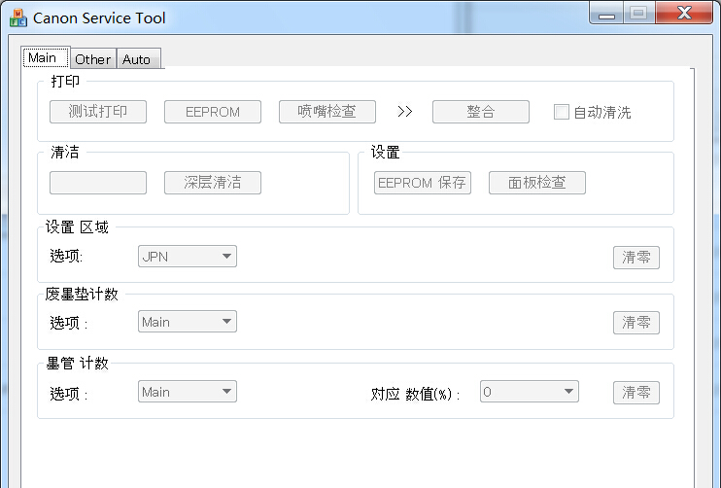Click the 测试打印 button

(x=98, y=112)
